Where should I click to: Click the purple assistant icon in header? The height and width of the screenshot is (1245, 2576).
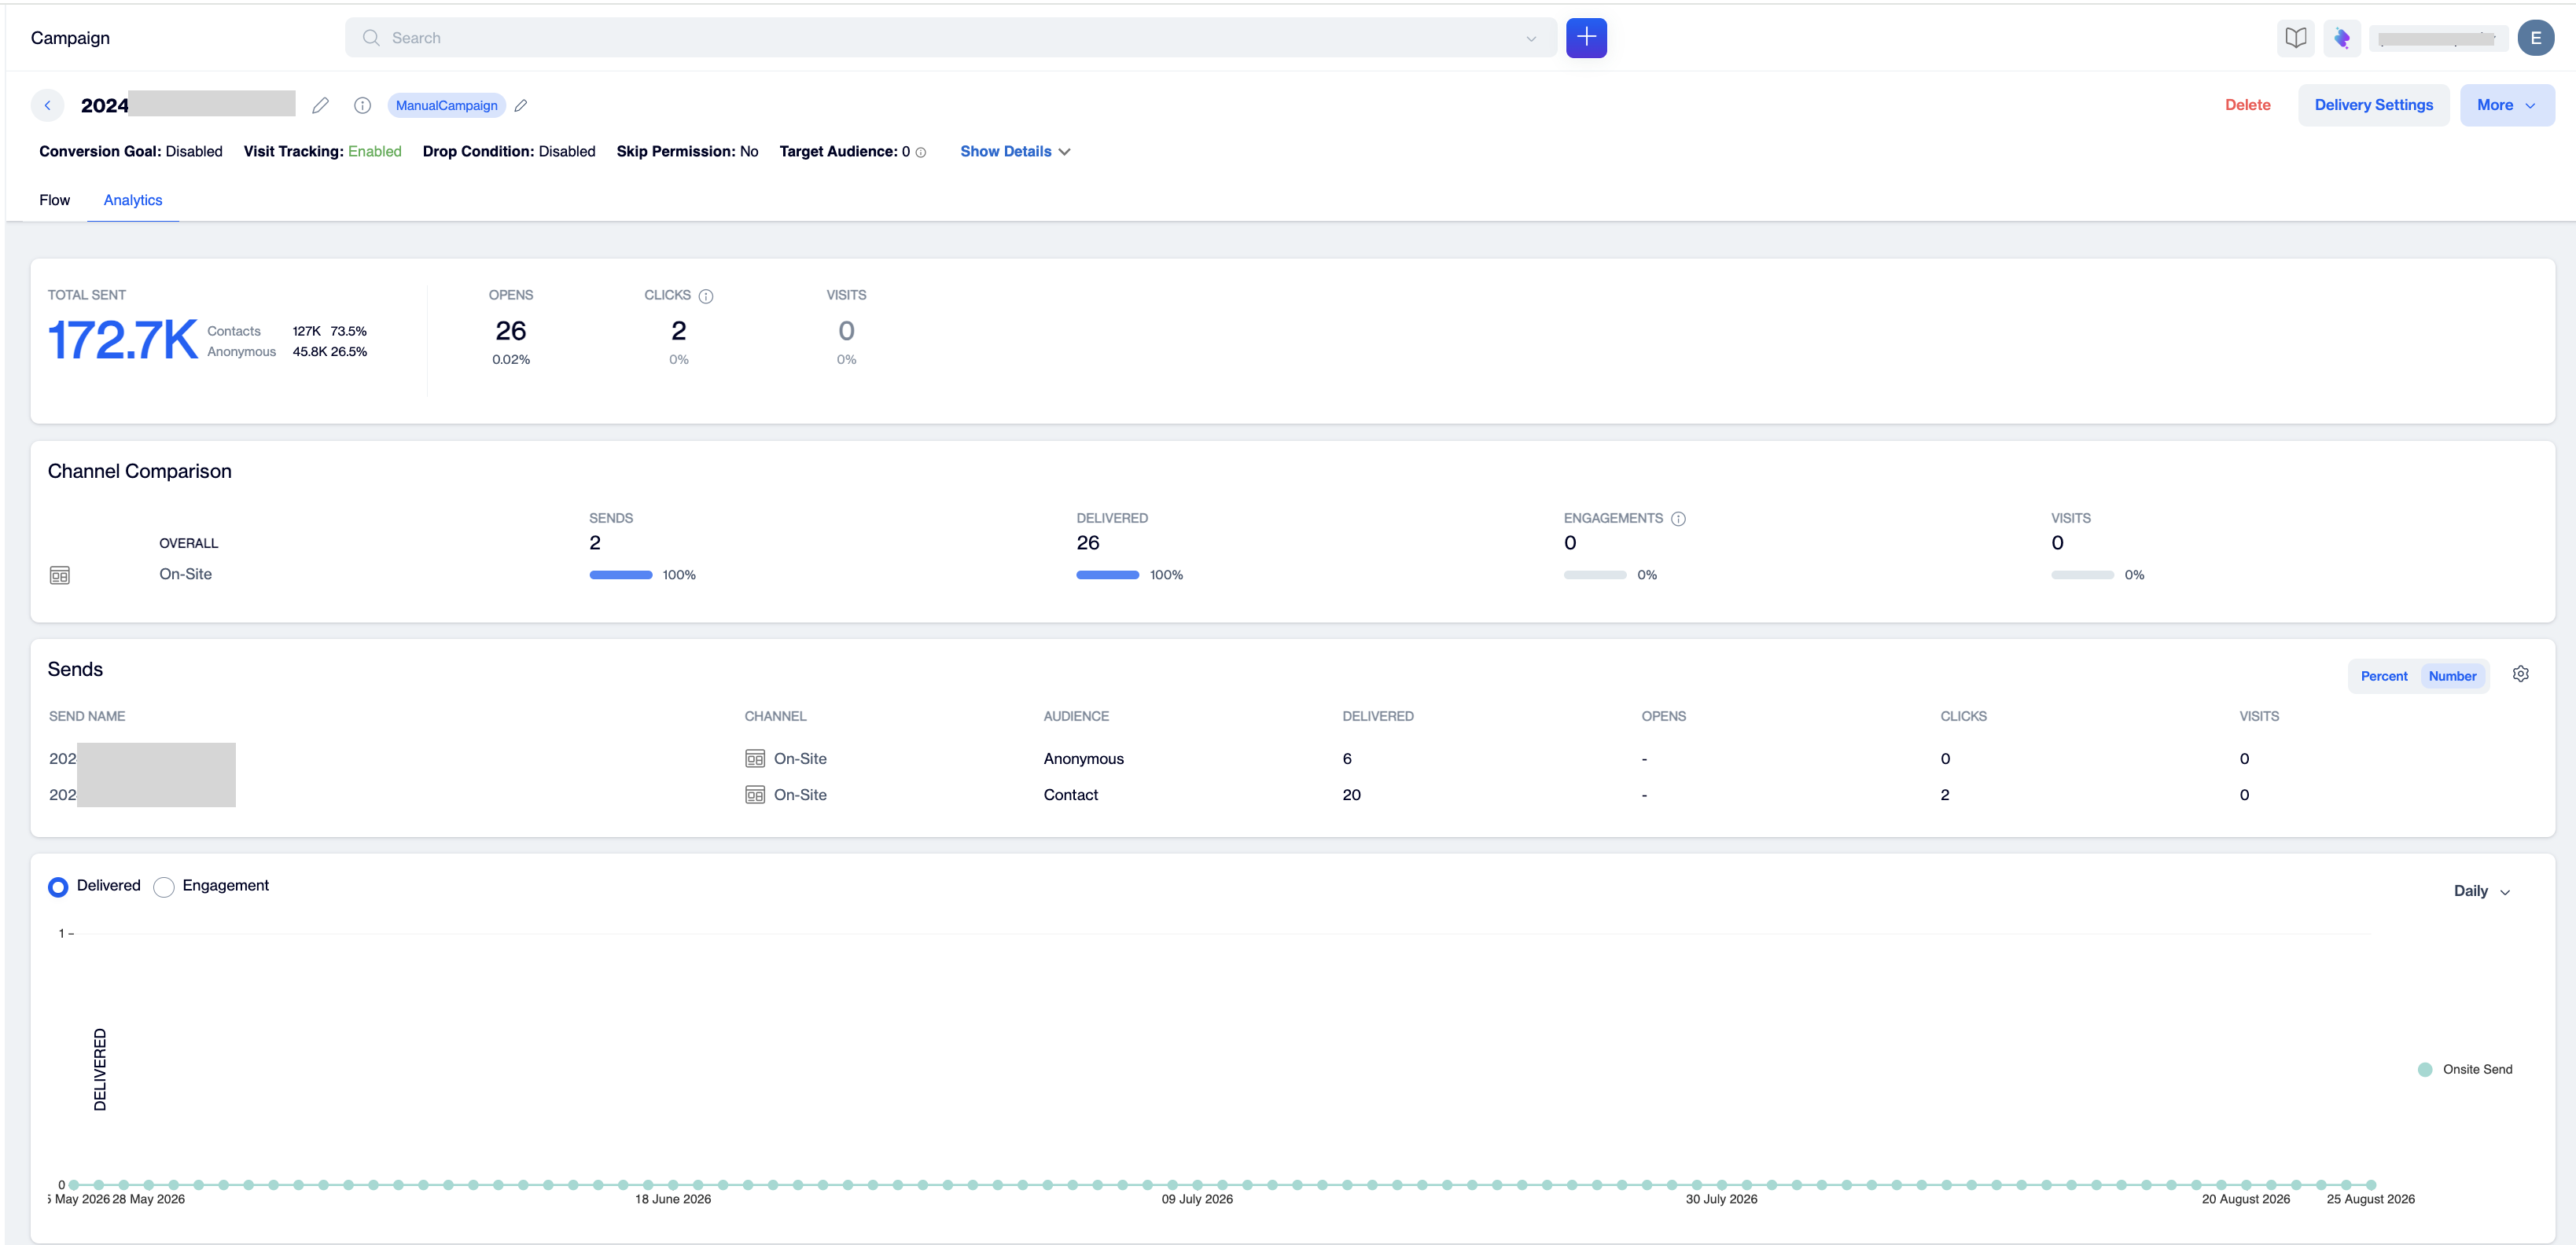click(2342, 38)
